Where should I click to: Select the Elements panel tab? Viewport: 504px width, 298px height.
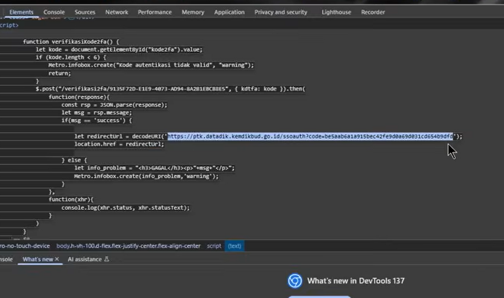click(x=21, y=12)
